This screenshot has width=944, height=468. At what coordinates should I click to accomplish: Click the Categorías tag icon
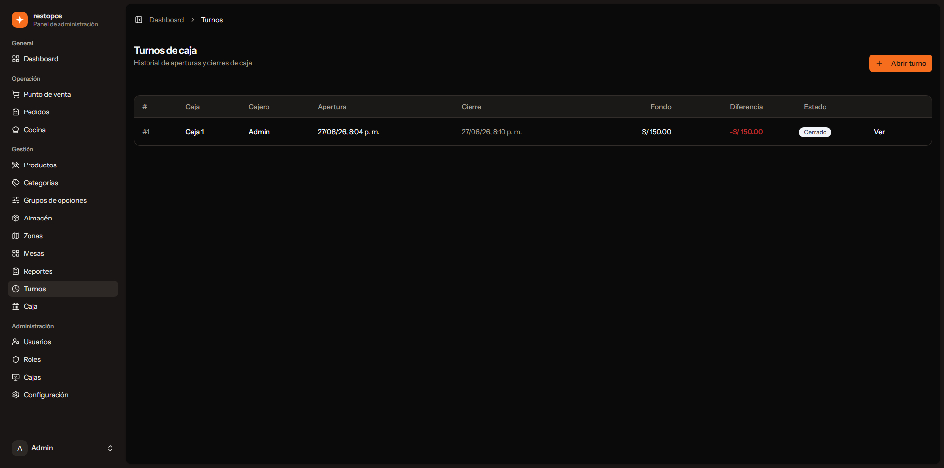[x=16, y=183]
